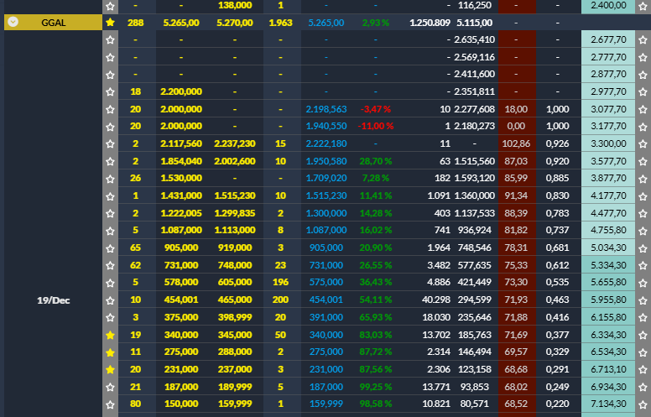Click implied volatility 68,02

click(516, 387)
